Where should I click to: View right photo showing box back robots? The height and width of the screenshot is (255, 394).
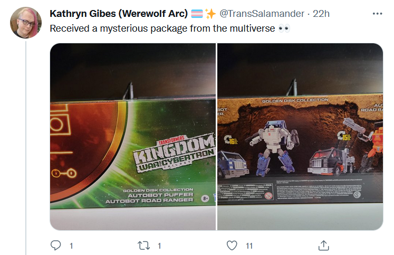[x=300, y=137]
